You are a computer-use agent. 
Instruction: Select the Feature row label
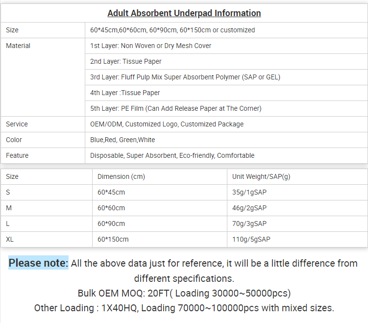click(x=17, y=155)
